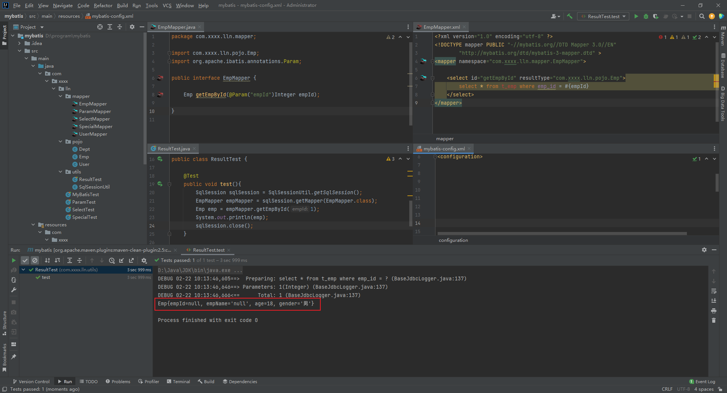Clear console output with trash icon
Screen dimensions: 727x393
(714, 320)
